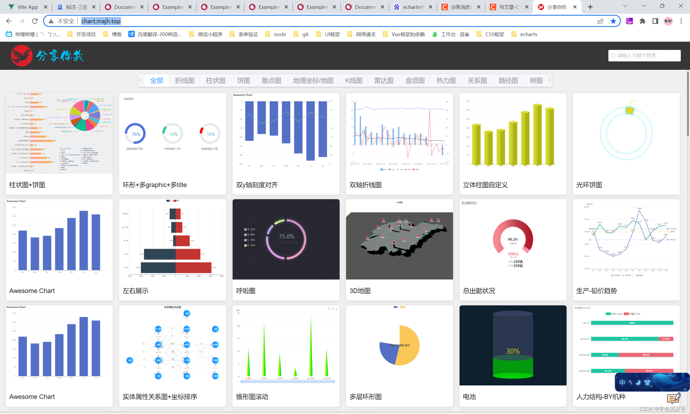Image resolution: width=690 pixels, height=414 pixels.
Task: Open the browser side panel icon
Action: [x=655, y=21]
